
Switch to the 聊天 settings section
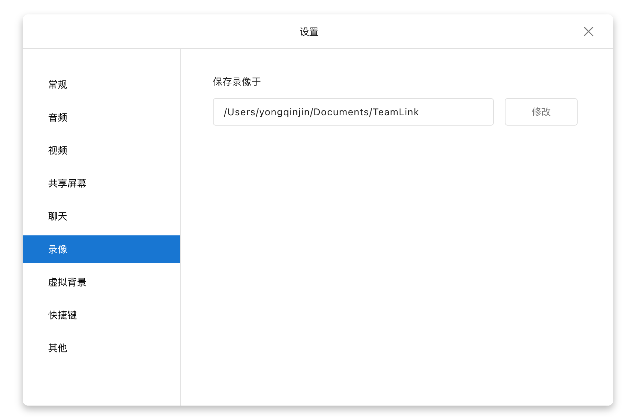pyautogui.click(x=58, y=216)
